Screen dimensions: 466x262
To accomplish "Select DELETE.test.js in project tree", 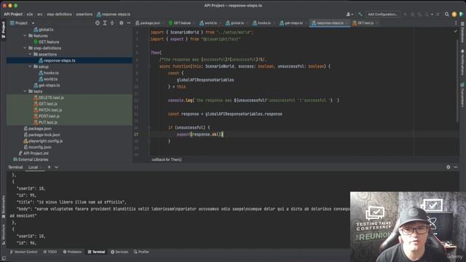I will click(51, 98).
